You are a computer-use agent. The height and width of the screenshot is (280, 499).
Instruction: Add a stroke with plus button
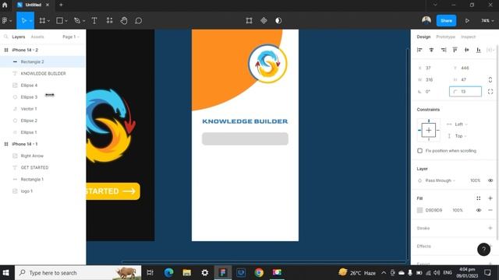point(490,228)
